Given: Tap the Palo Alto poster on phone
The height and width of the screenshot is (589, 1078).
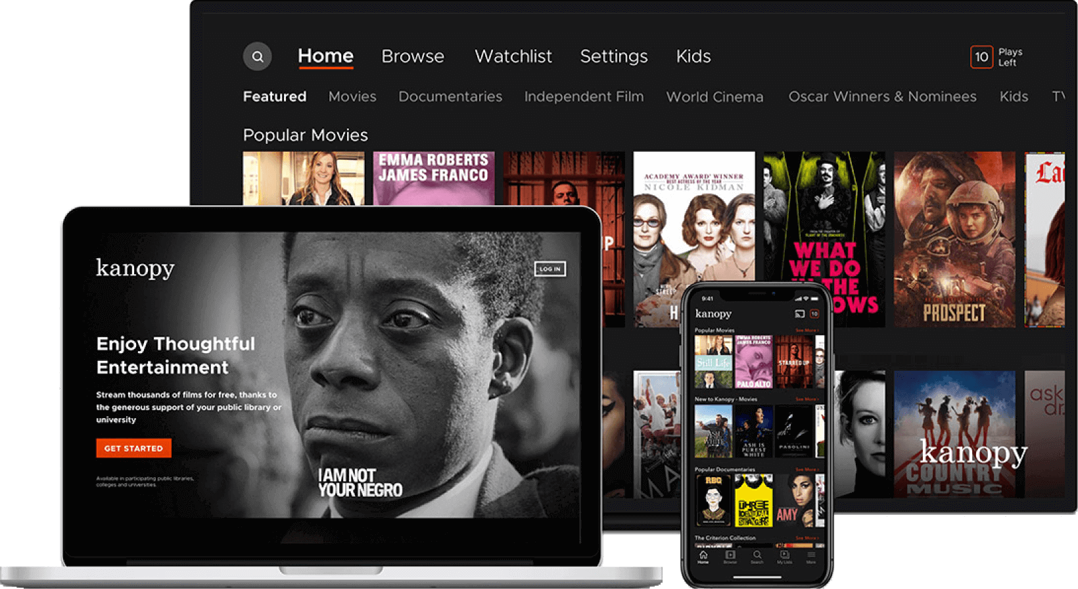Looking at the screenshot, I should click(x=754, y=362).
